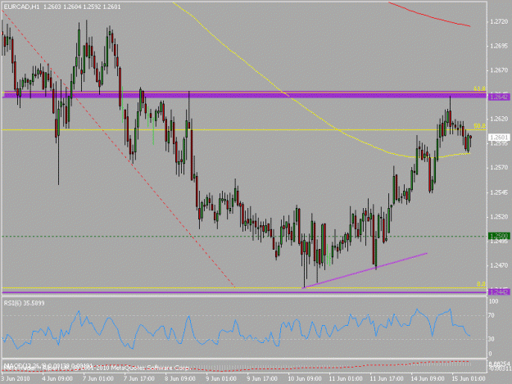This screenshot has width=512, height=384.
Task: Click the 15 Jun 01:00 time label
Action: tap(469, 379)
